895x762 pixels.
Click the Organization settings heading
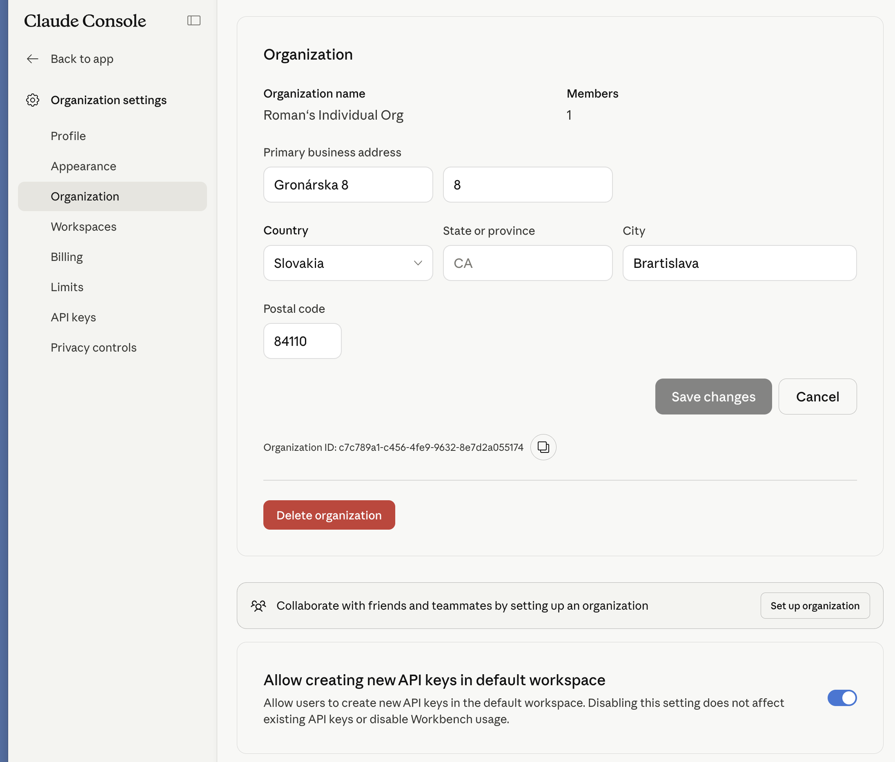click(109, 100)
